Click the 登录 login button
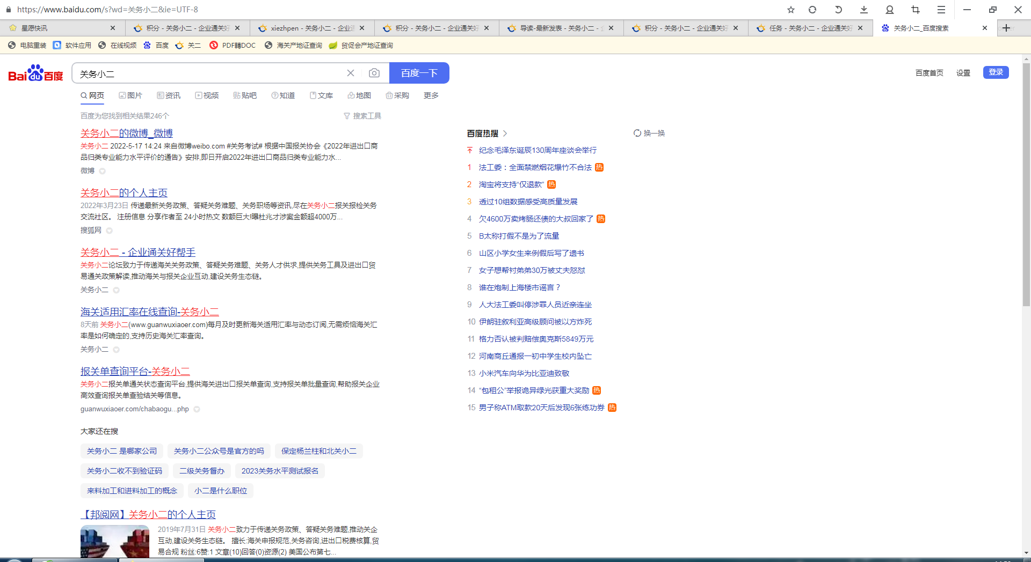 coord(996,72)
